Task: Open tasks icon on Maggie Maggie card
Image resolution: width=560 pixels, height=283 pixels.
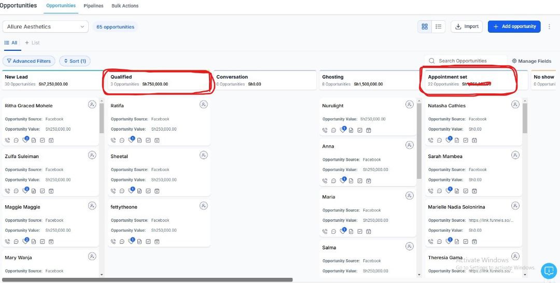Action: [x=42, y=242]
